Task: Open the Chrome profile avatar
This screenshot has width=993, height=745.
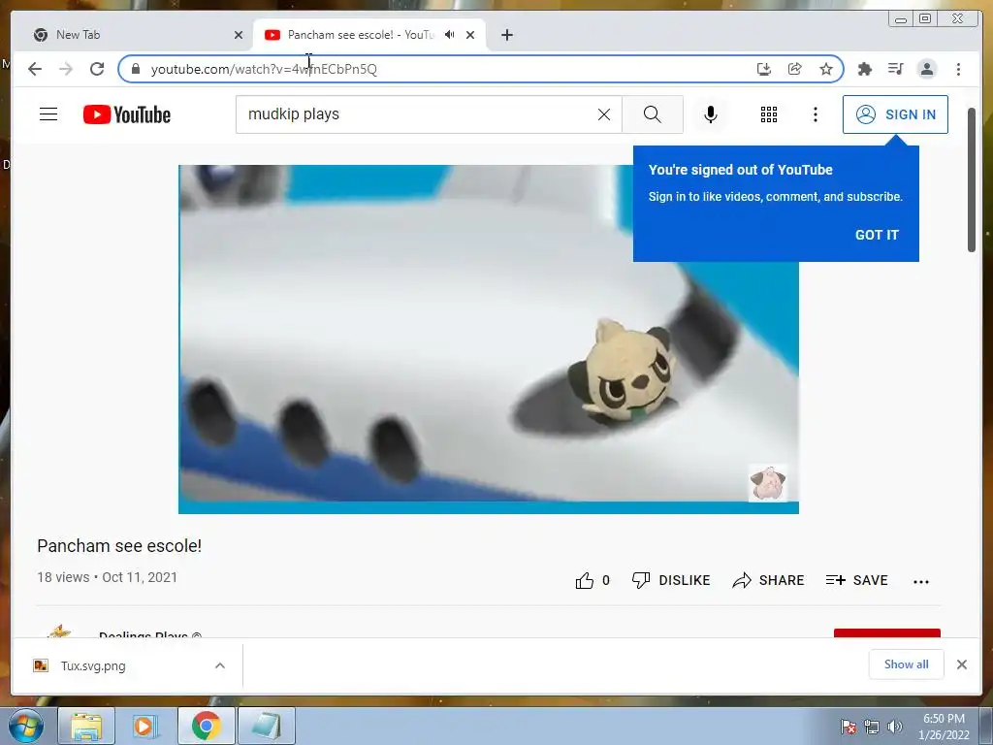Action: (x=926, y=69)
